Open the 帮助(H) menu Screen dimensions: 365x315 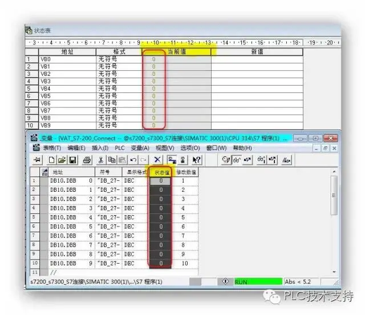coord(242,148)
